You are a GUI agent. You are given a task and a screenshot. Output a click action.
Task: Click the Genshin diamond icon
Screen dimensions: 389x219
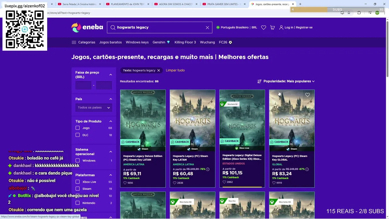(x=168, y=42)
